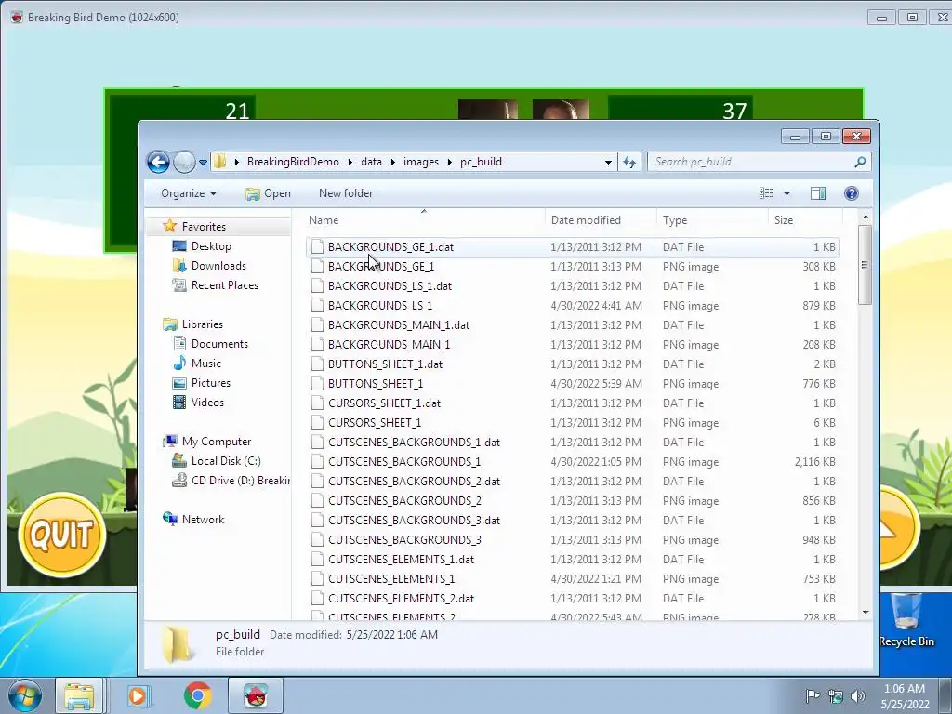Toggle the preview pane icon
Screen dimensions: 952x714
(x=818, y=193)
